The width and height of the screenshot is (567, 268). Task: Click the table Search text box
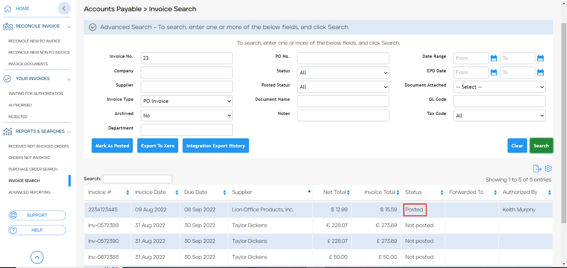coord(137,179)
